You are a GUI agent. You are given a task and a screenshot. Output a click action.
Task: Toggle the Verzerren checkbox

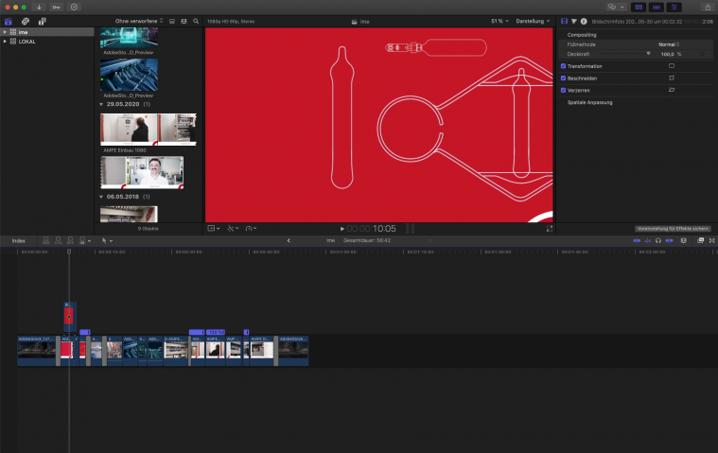coord(564,90)
